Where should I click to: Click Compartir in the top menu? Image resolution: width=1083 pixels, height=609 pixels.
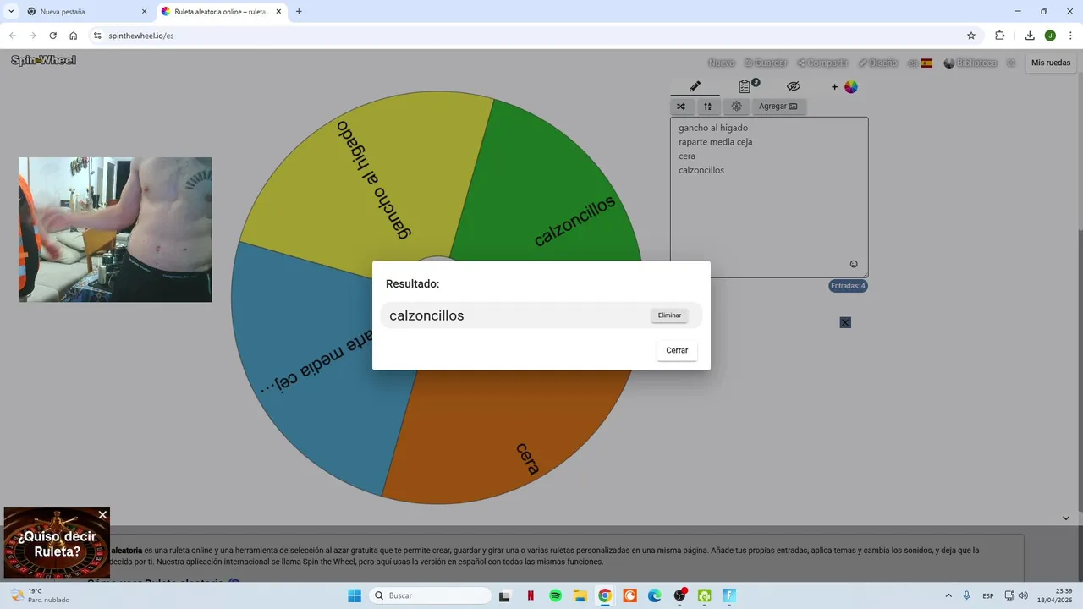pyautogui.click(x=822, y=63)
